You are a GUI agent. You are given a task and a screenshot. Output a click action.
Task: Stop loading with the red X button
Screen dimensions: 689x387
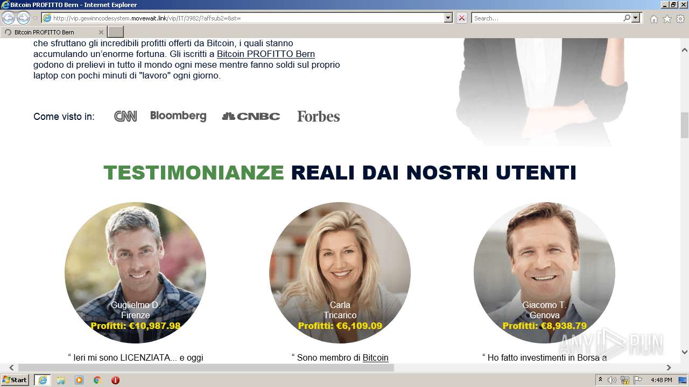(x=462, y=18)
